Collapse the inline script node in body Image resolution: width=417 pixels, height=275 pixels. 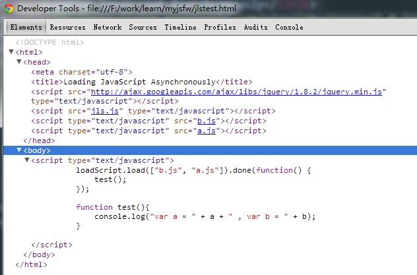tap(27, 160)
